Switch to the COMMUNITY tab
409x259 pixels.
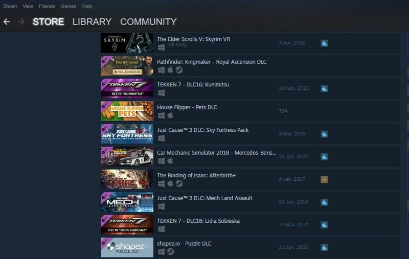[x=148, y=21]
